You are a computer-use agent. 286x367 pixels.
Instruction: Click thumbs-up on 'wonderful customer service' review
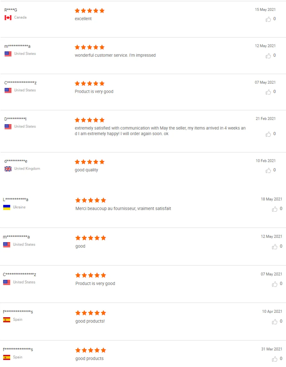pos(268,56)
